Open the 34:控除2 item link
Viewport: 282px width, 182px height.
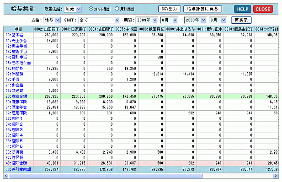coord(14,124)
